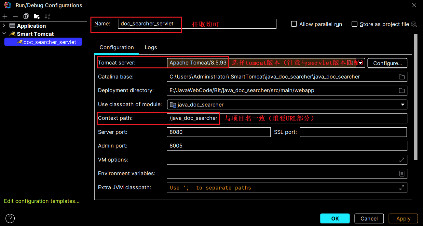Remove selected configuration with minus icon
The width and height of the screenshot is (423, 226).
(15, 16)
